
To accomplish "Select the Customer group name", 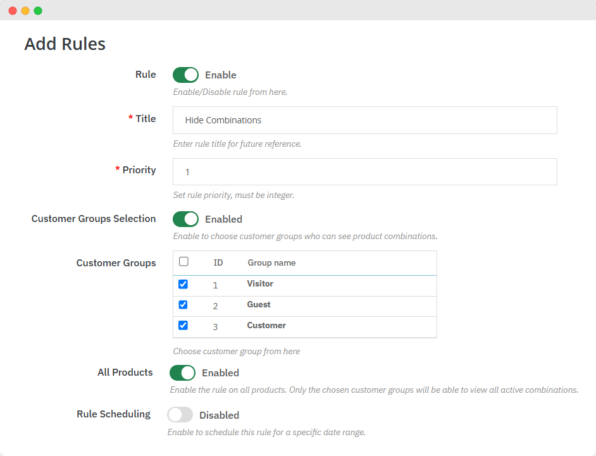I will (266, 326).
